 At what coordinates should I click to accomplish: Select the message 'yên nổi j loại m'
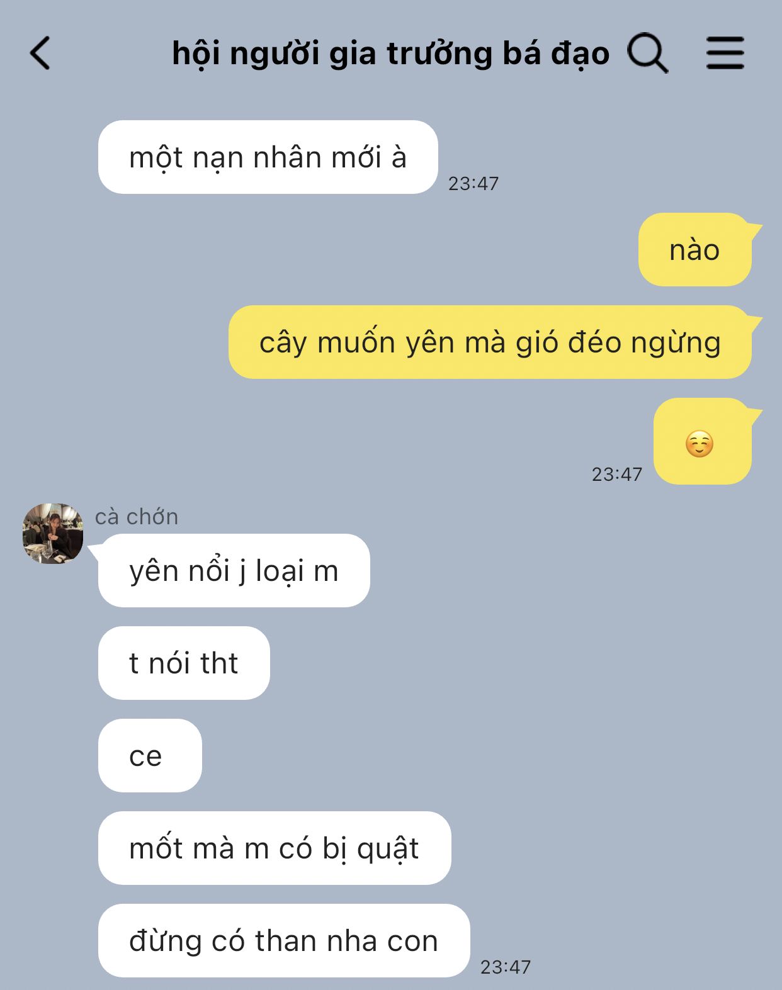click(234, 571)
